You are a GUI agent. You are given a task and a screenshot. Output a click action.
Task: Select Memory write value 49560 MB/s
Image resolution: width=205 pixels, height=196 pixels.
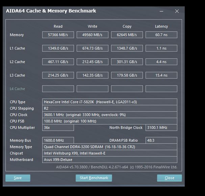tap(93, 35)
